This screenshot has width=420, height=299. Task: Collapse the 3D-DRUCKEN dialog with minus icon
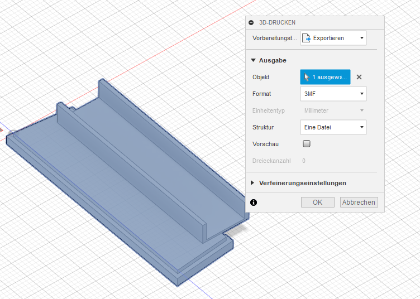[251, 22]
